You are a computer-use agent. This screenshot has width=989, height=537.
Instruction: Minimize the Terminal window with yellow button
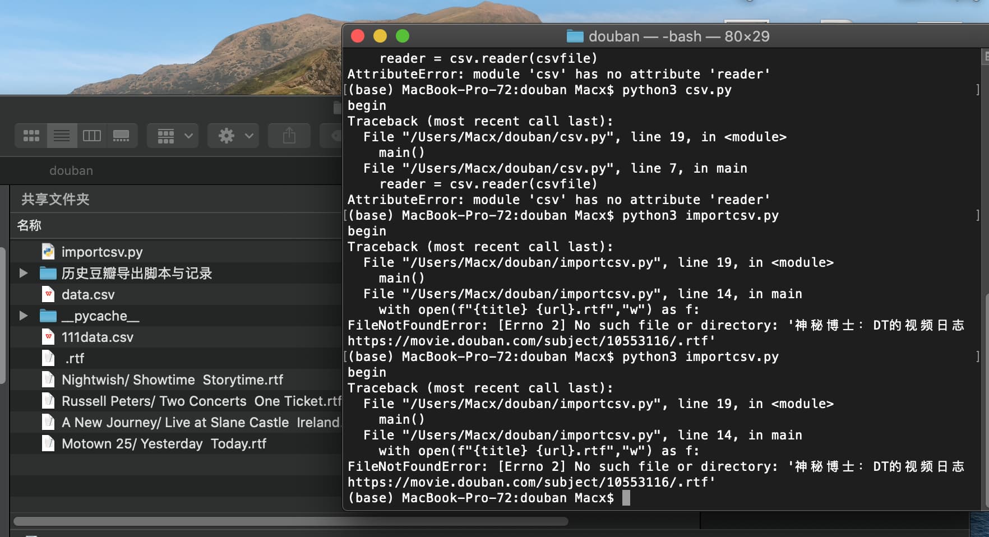[x=380, y=36]
